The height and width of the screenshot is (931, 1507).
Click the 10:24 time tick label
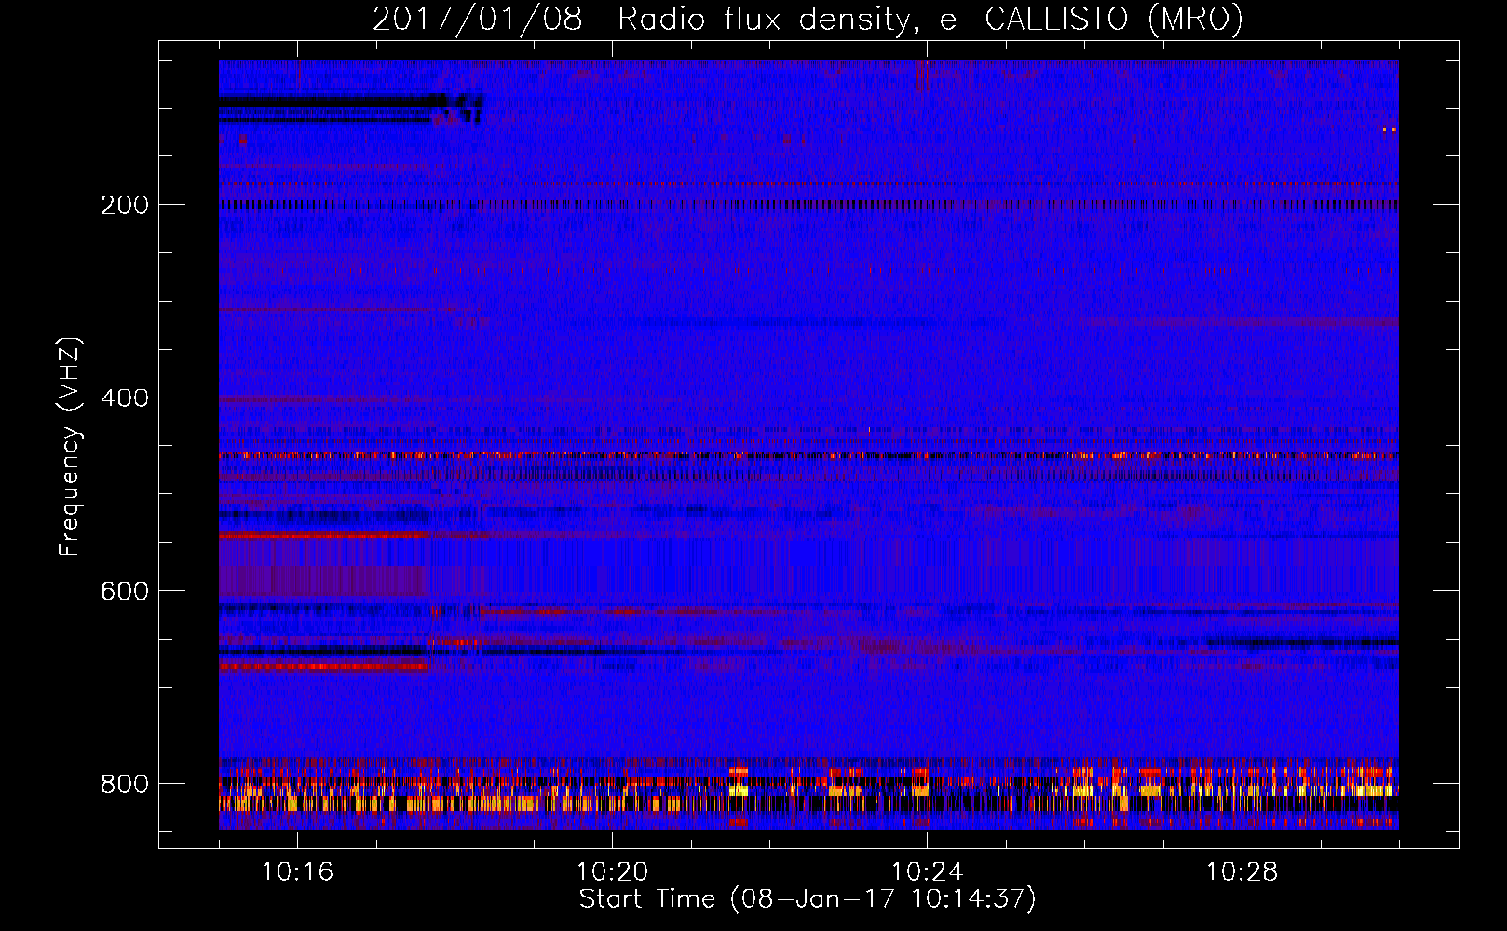pos(927,872)
